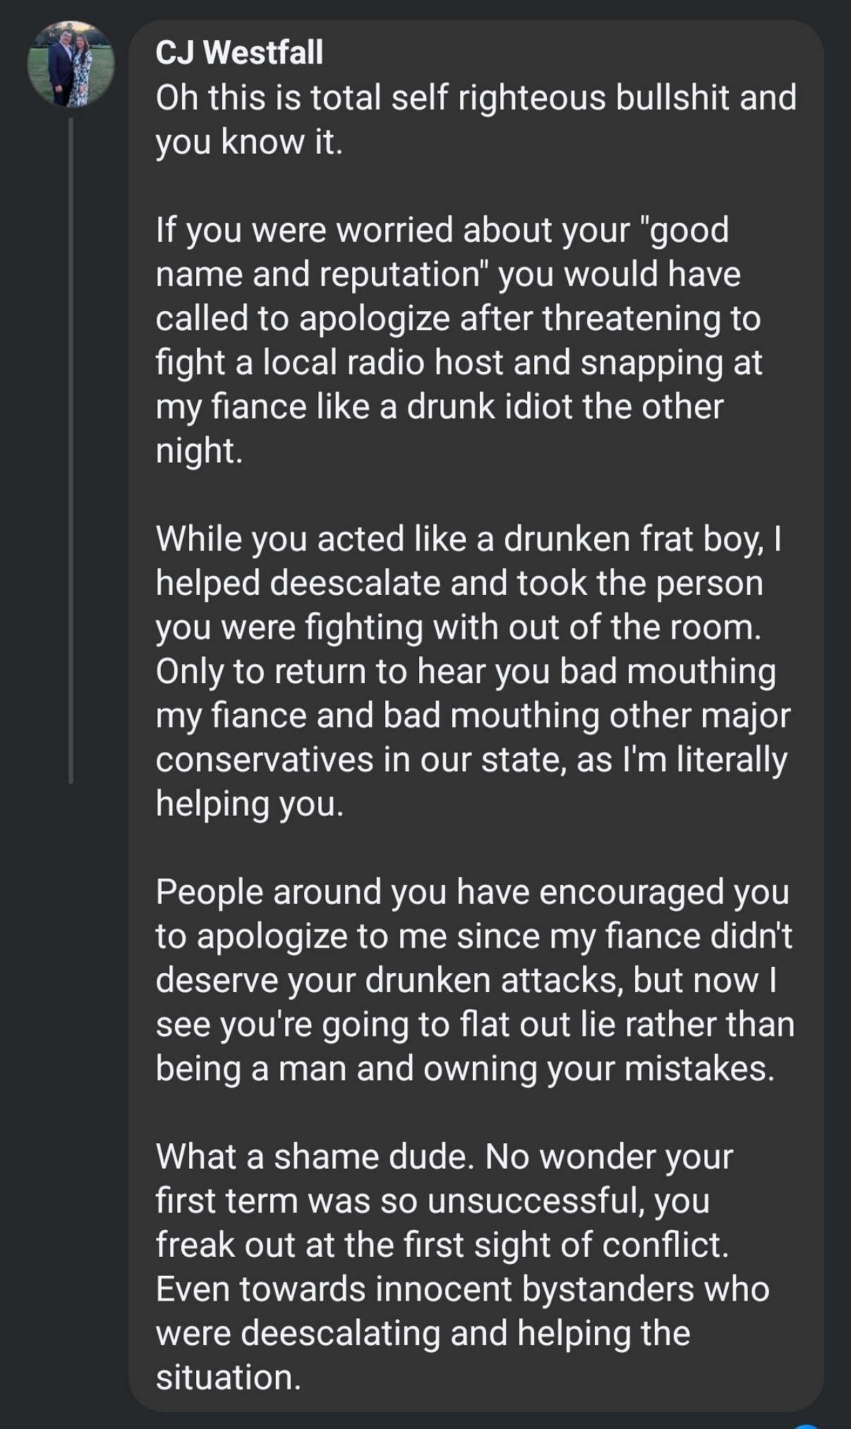The width and height of the screenshot is (851, 1429).
Task: Click the paragraph starting "People around you have"
Action: [474, 980]
